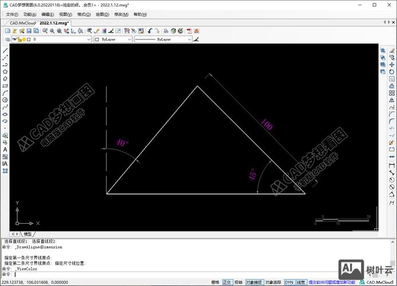The image size is (397, 286).
Task: Toggle the DYN dynamic input mode
Action: 289,282
